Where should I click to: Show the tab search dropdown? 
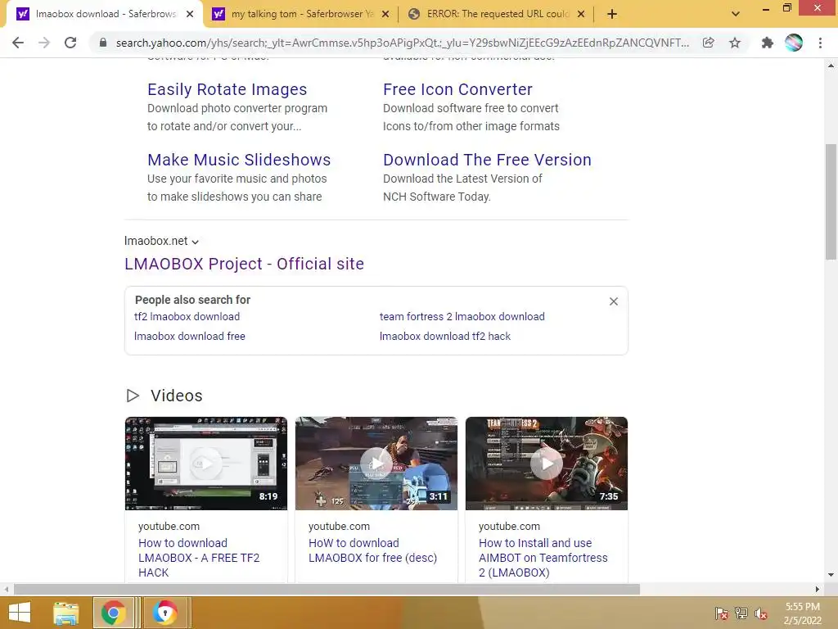coord(736,14)
